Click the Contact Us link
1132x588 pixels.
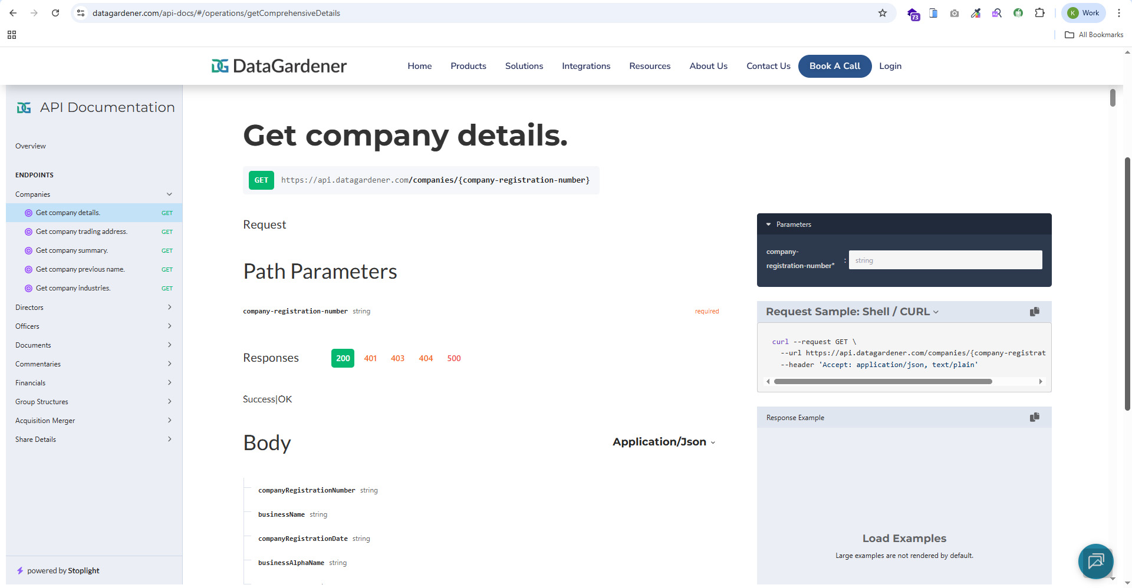tap(768, 66)
